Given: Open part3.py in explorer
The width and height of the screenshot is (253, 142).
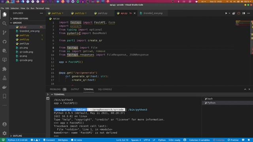Looking at the screenshot, I should [x=27, y=44].
